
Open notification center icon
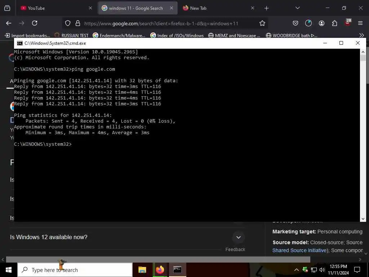(x=357, y=270)
